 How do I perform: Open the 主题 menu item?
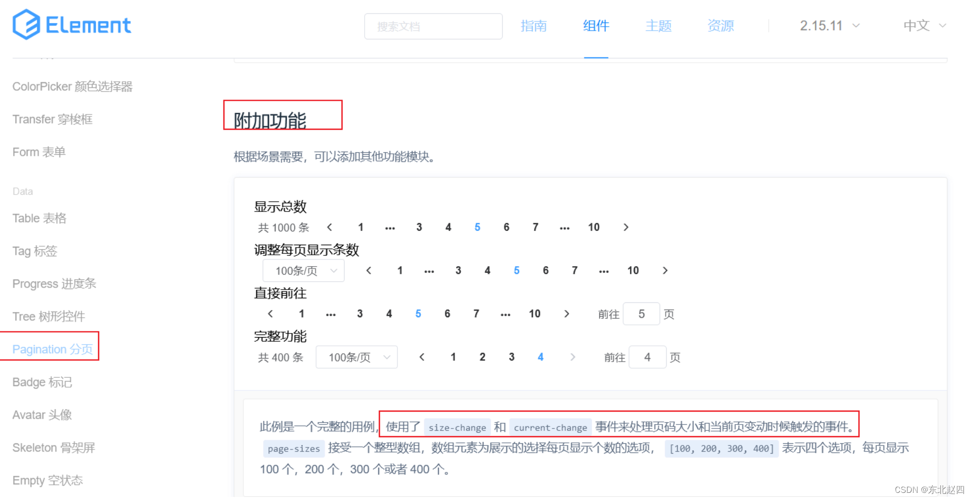658,26
